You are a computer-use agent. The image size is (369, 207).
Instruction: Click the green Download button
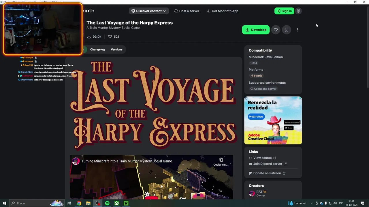coord(256,30)
